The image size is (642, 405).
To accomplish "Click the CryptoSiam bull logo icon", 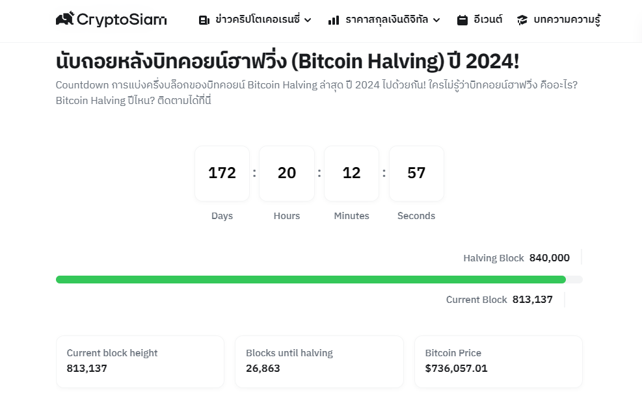I will coord(64,18).
